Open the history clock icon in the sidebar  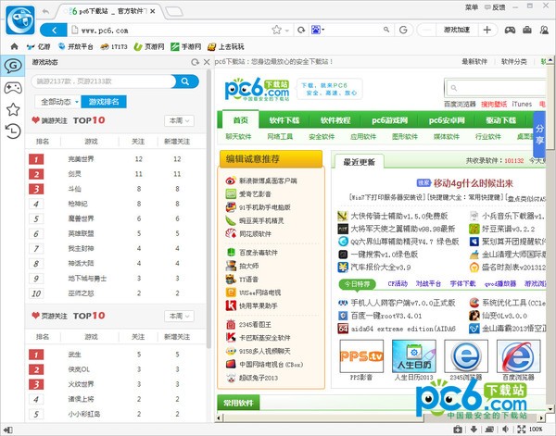coord(12,131)
